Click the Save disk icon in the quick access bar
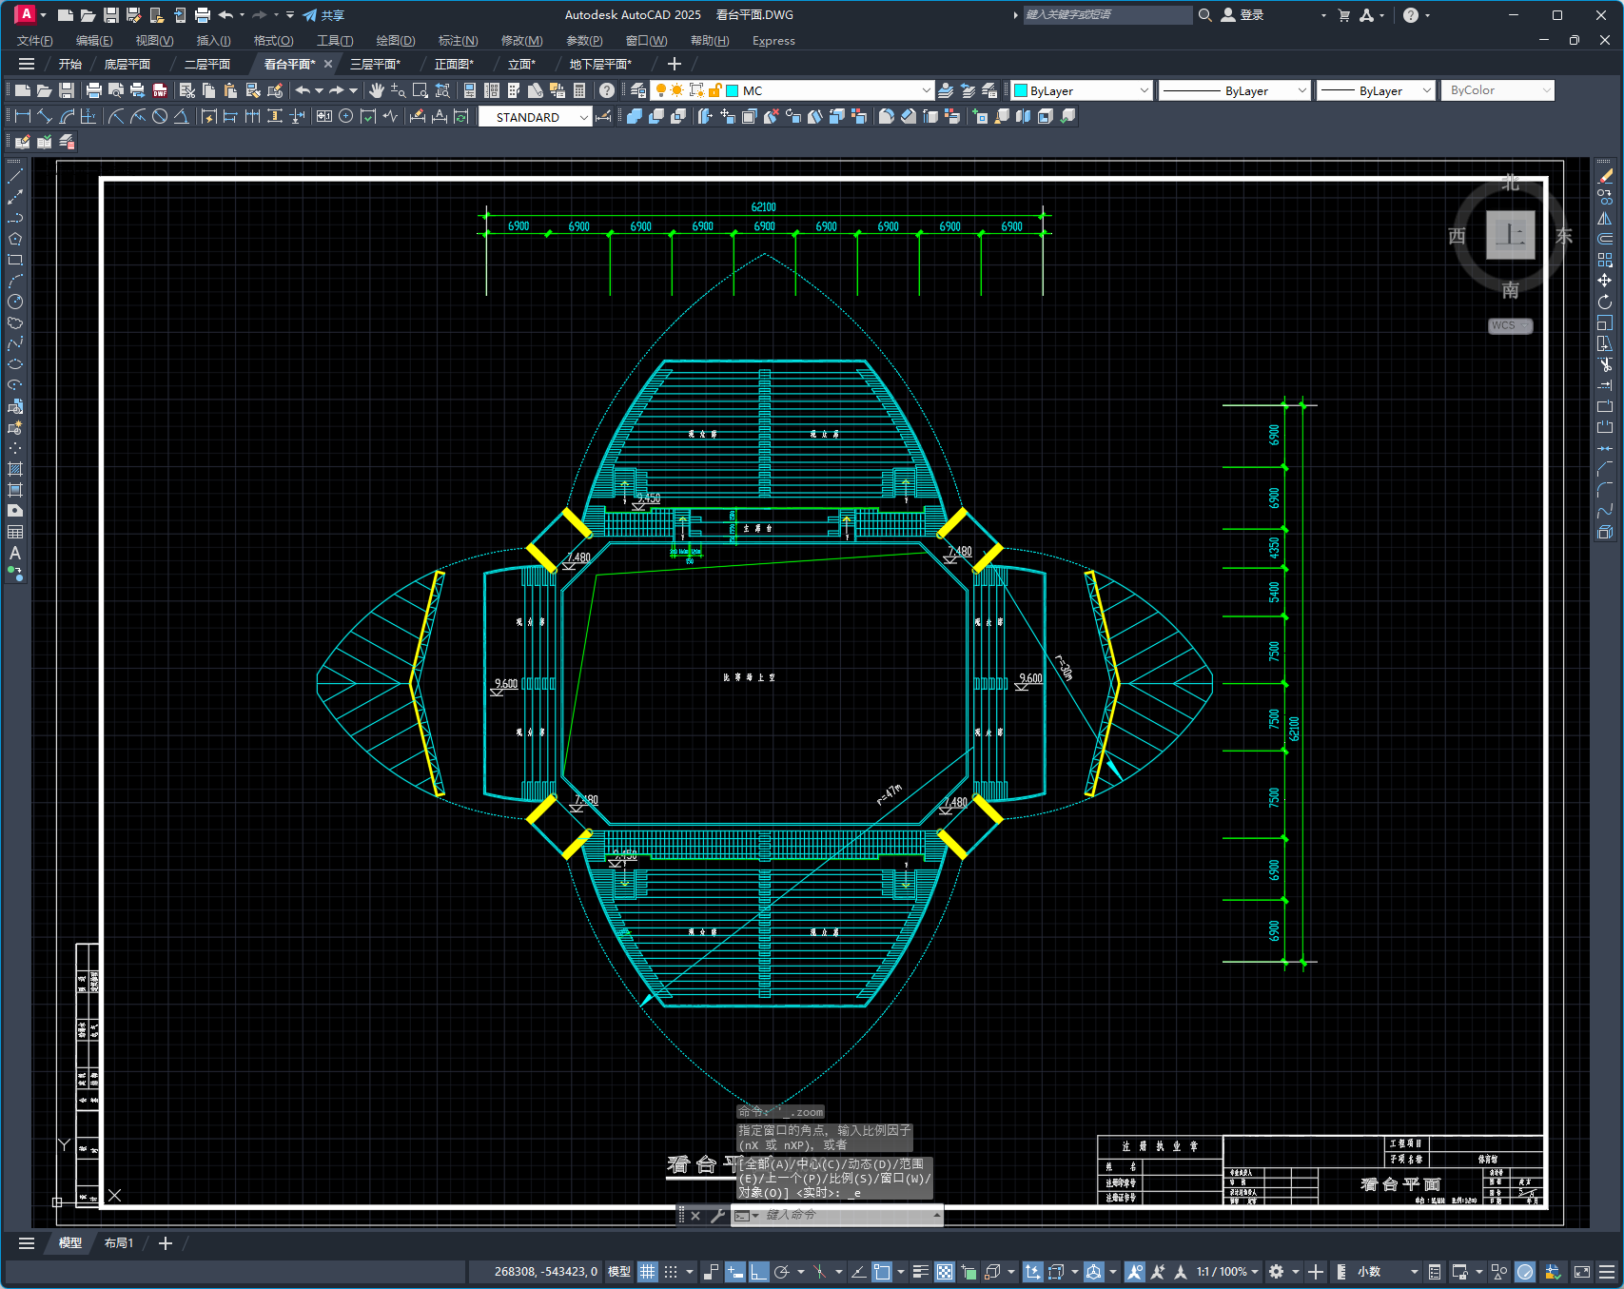This screenshot has width=1624, height=1289. click(x=110, y=15)
